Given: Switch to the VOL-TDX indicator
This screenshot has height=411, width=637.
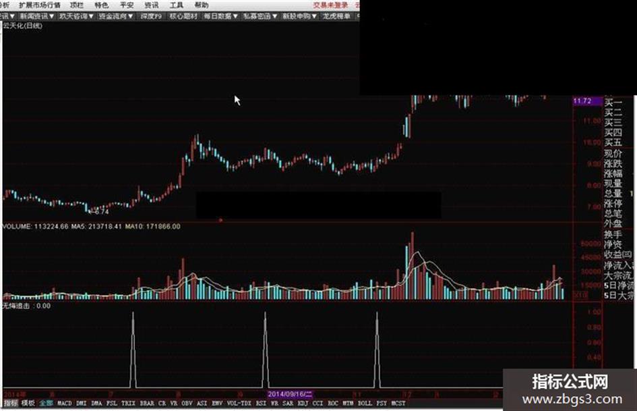Looking at the screenshot, I should tap(239, 403).
